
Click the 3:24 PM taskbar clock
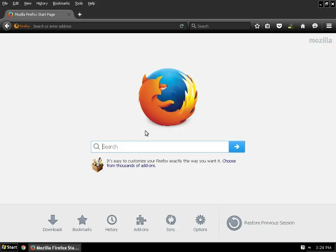tap(323, 247)
